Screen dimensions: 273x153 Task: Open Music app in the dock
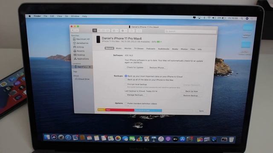coord(161,139)
